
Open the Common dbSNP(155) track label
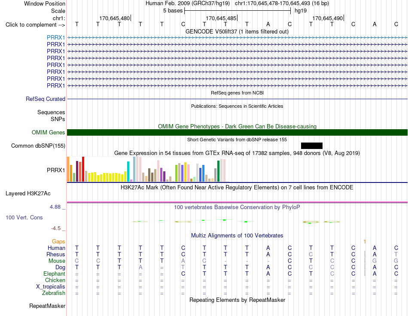(x=38, y=146)
